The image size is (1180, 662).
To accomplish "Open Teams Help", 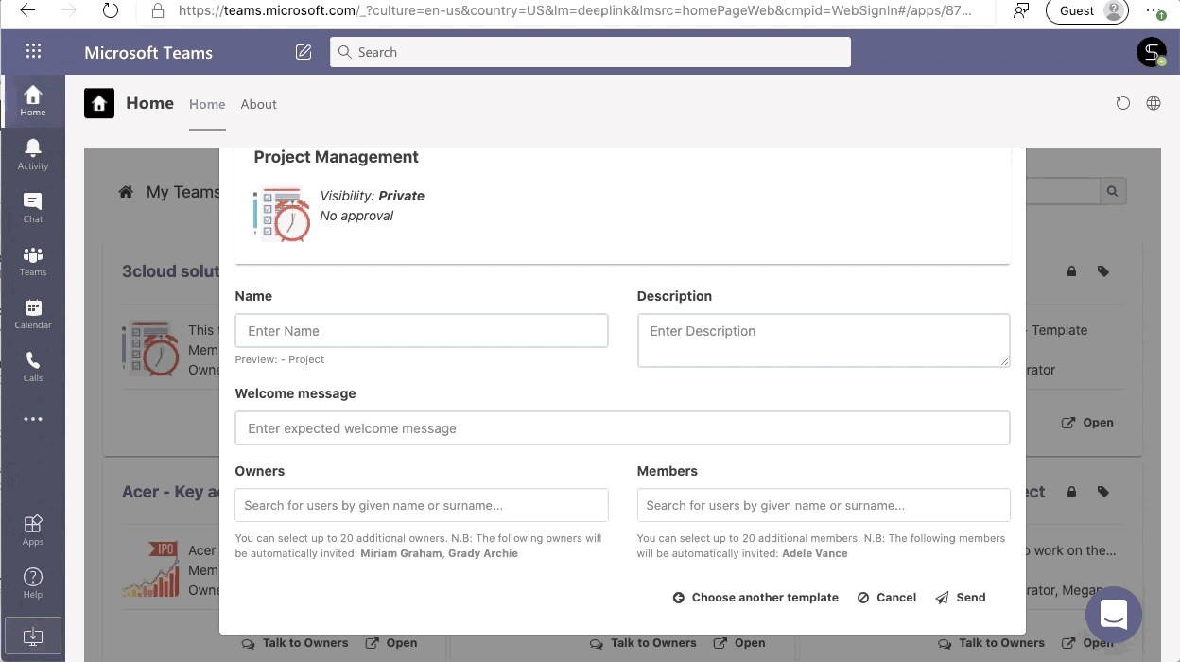I will (x=33, y=583).
